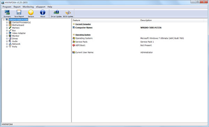Image resolution: width=209 pixels, height=127 pixels.
Task: Select Central Processor(s) chip icon in tree
Action: [x=10, y=22]
